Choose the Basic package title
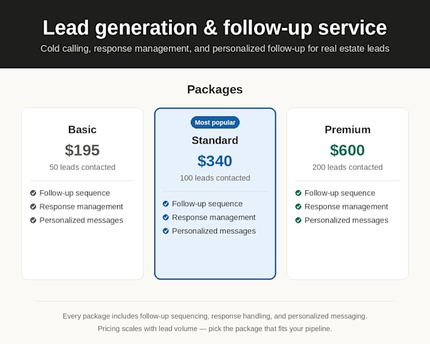Viewport: 430px width, 344px height. point(82,130)
